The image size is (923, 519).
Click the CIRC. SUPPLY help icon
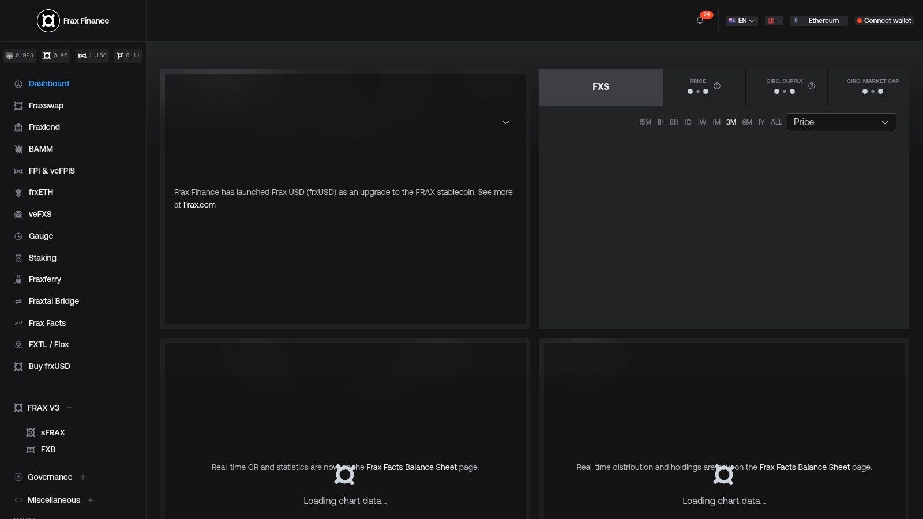pos(812,86)
